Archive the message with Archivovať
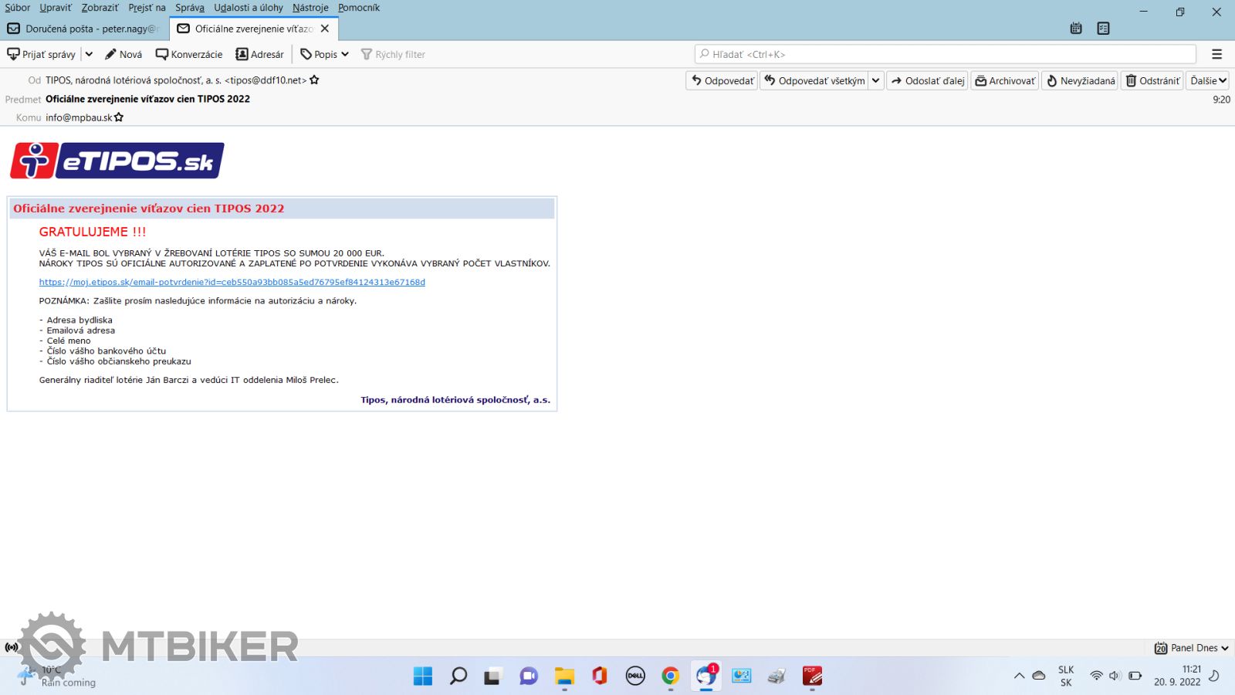 (x=1004, y=80)
